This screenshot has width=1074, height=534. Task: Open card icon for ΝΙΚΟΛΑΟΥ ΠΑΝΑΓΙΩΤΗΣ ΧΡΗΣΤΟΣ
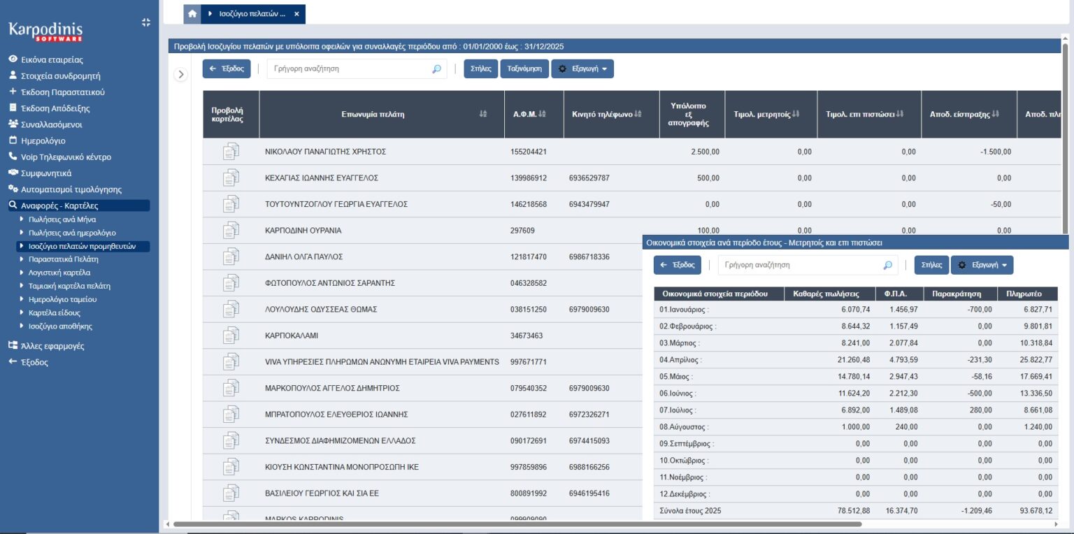click(231, 152)
